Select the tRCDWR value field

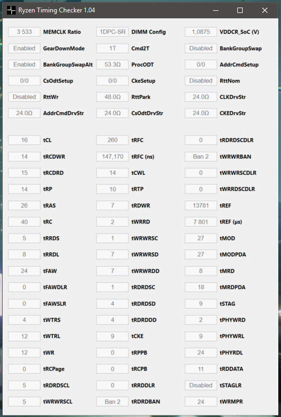(24, 156)
